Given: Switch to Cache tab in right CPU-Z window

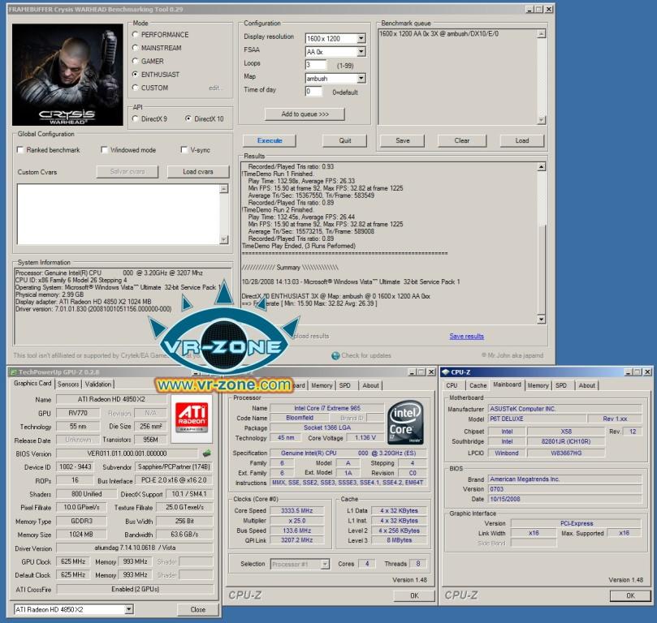Looking at the screenshot, I should (478, 385).
